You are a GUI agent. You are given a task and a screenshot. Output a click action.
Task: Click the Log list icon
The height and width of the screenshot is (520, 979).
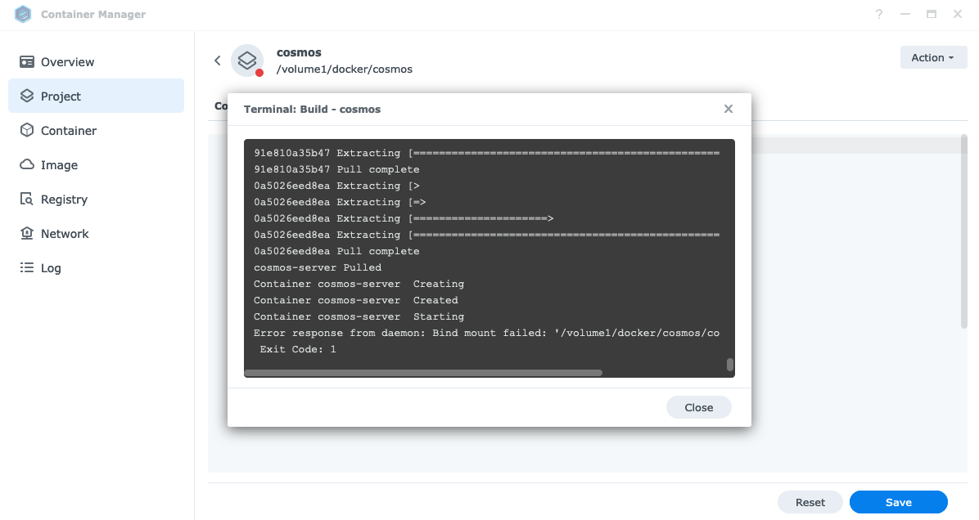pyautogui.click(x=27, y=268)
